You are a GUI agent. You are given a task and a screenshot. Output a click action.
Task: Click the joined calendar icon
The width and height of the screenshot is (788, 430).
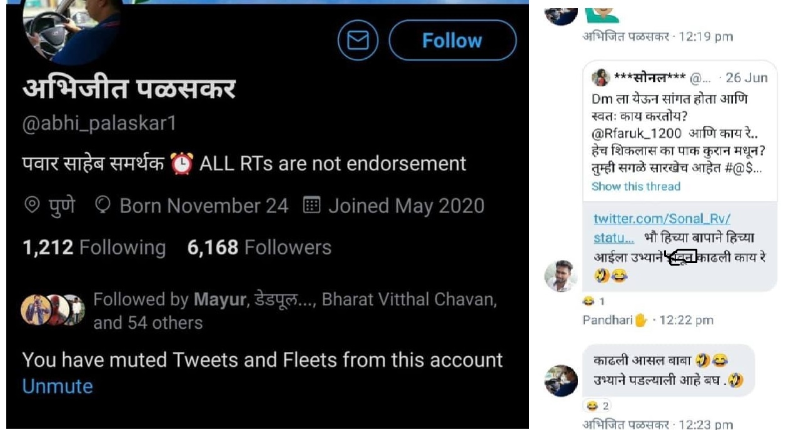point(311,206)
